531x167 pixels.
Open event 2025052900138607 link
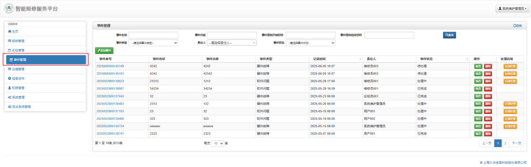click(x=110, y=89)
